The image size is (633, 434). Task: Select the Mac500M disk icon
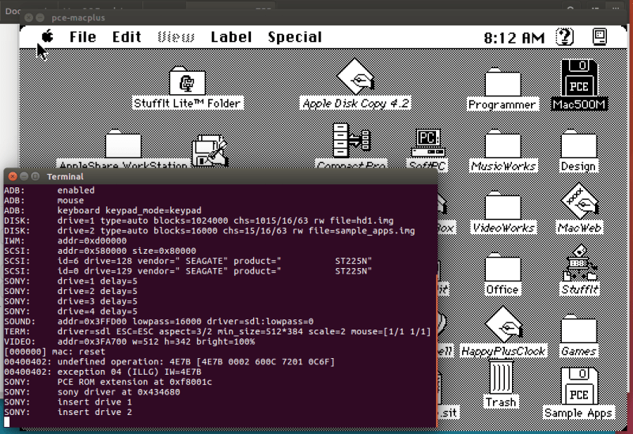tap(579, 77)
